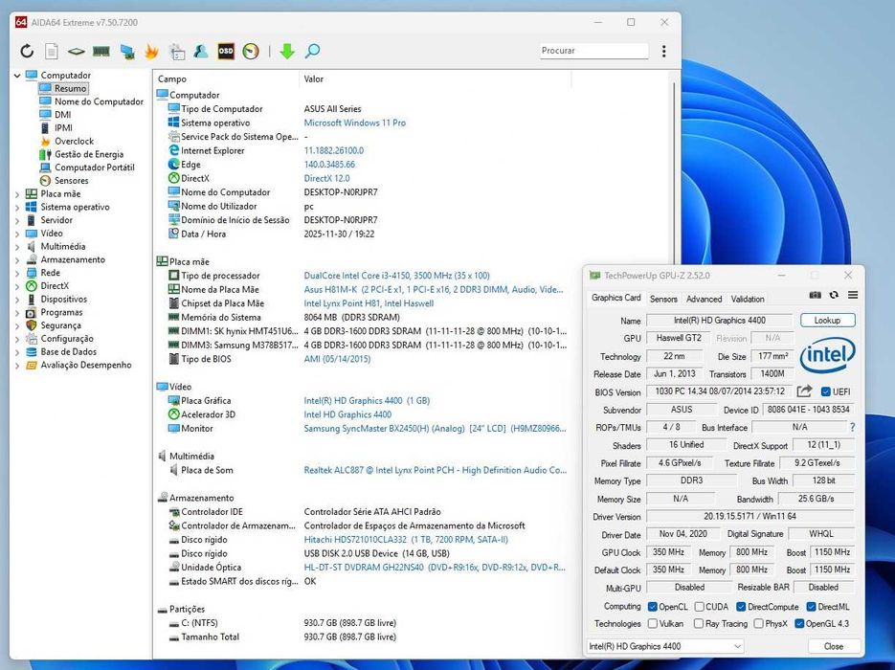
Task: Select Sensores in the AIDA64 tree
Action: click(x=72, y=180)
